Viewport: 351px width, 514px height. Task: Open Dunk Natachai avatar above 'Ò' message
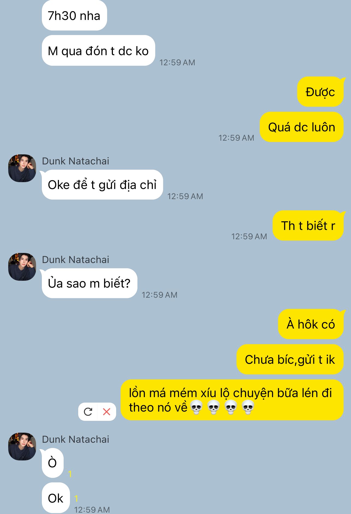pyautogui.click(x=22, y=447)
